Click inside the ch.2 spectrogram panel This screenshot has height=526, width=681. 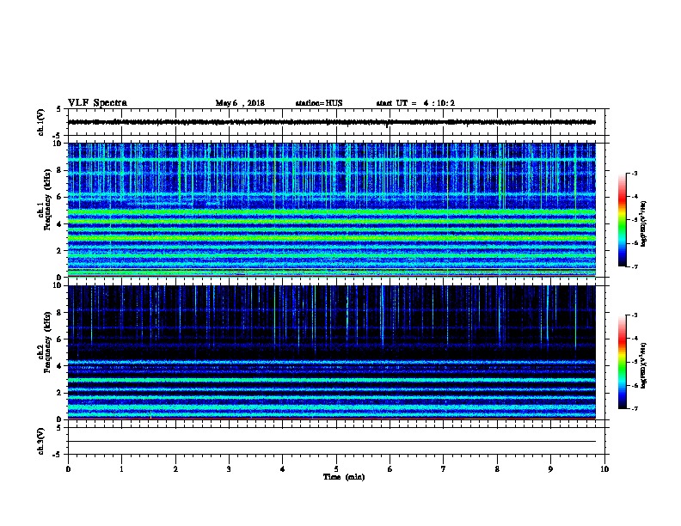pos(332,352)
